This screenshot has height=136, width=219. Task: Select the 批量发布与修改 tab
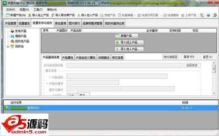point(42,23)
